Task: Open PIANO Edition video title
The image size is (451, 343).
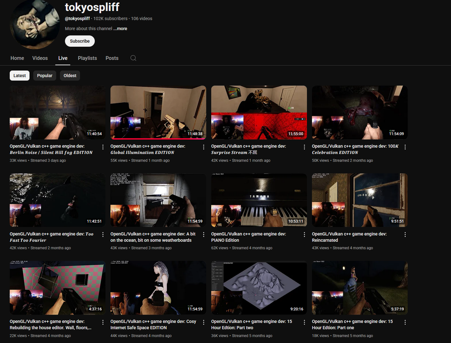Action: (249, 237)
